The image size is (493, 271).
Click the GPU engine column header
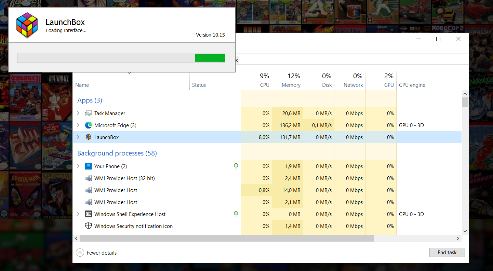pos(412,85)
